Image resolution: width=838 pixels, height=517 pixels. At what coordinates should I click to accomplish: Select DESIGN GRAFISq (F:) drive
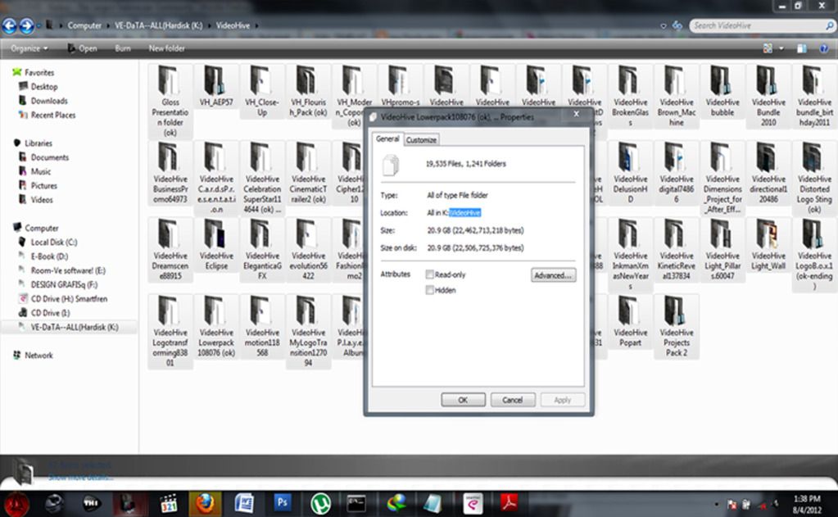point(64,284)
